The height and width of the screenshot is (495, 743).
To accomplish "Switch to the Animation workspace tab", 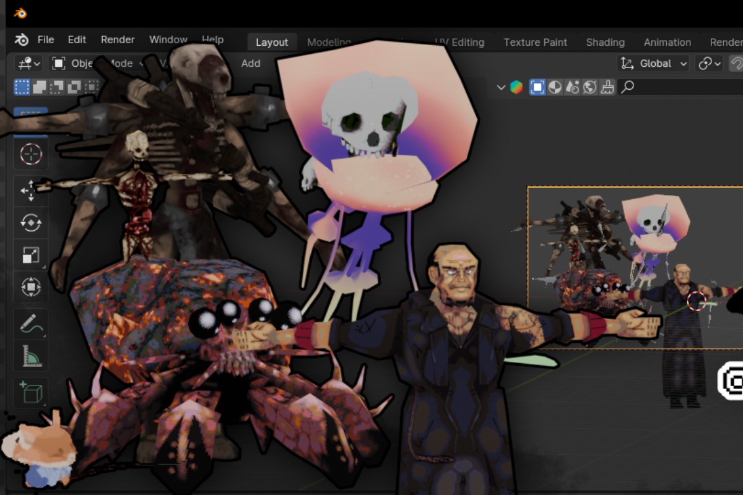I will coord(667,42).
